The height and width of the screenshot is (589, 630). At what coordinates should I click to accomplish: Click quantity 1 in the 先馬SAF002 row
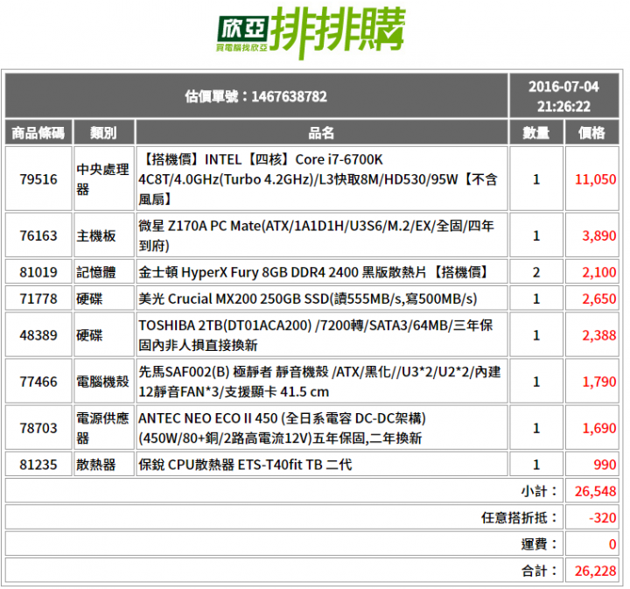pyautogui.click(x=536, y=382)
